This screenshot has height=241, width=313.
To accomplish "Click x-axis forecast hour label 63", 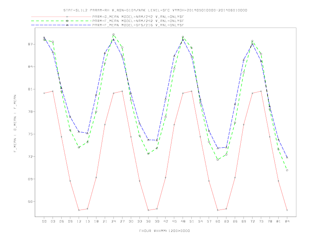I will pos(226,221).
